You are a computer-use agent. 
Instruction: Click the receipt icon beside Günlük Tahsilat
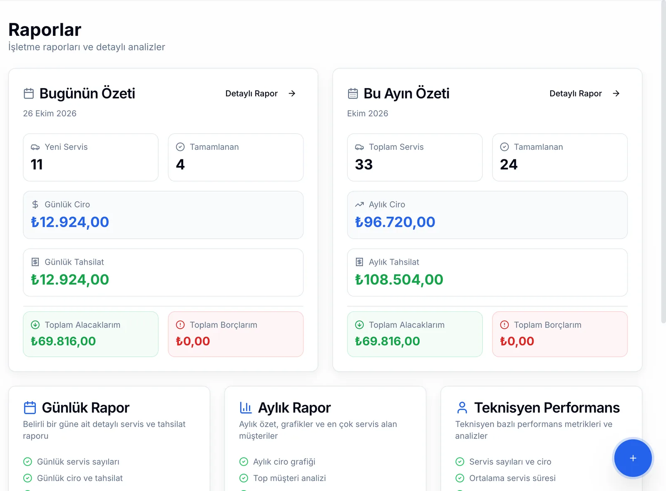pos(35,262)
